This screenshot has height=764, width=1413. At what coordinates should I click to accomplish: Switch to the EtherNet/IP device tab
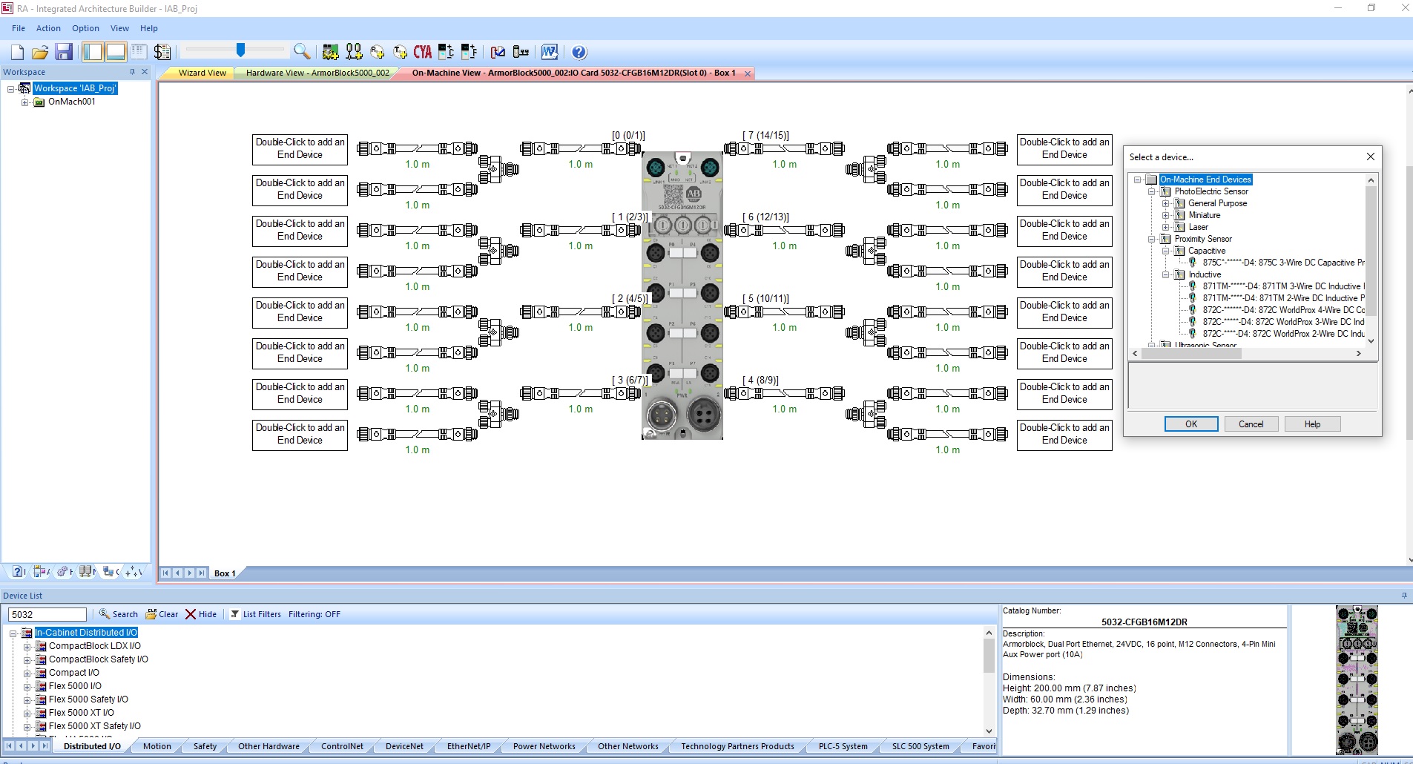469,746
